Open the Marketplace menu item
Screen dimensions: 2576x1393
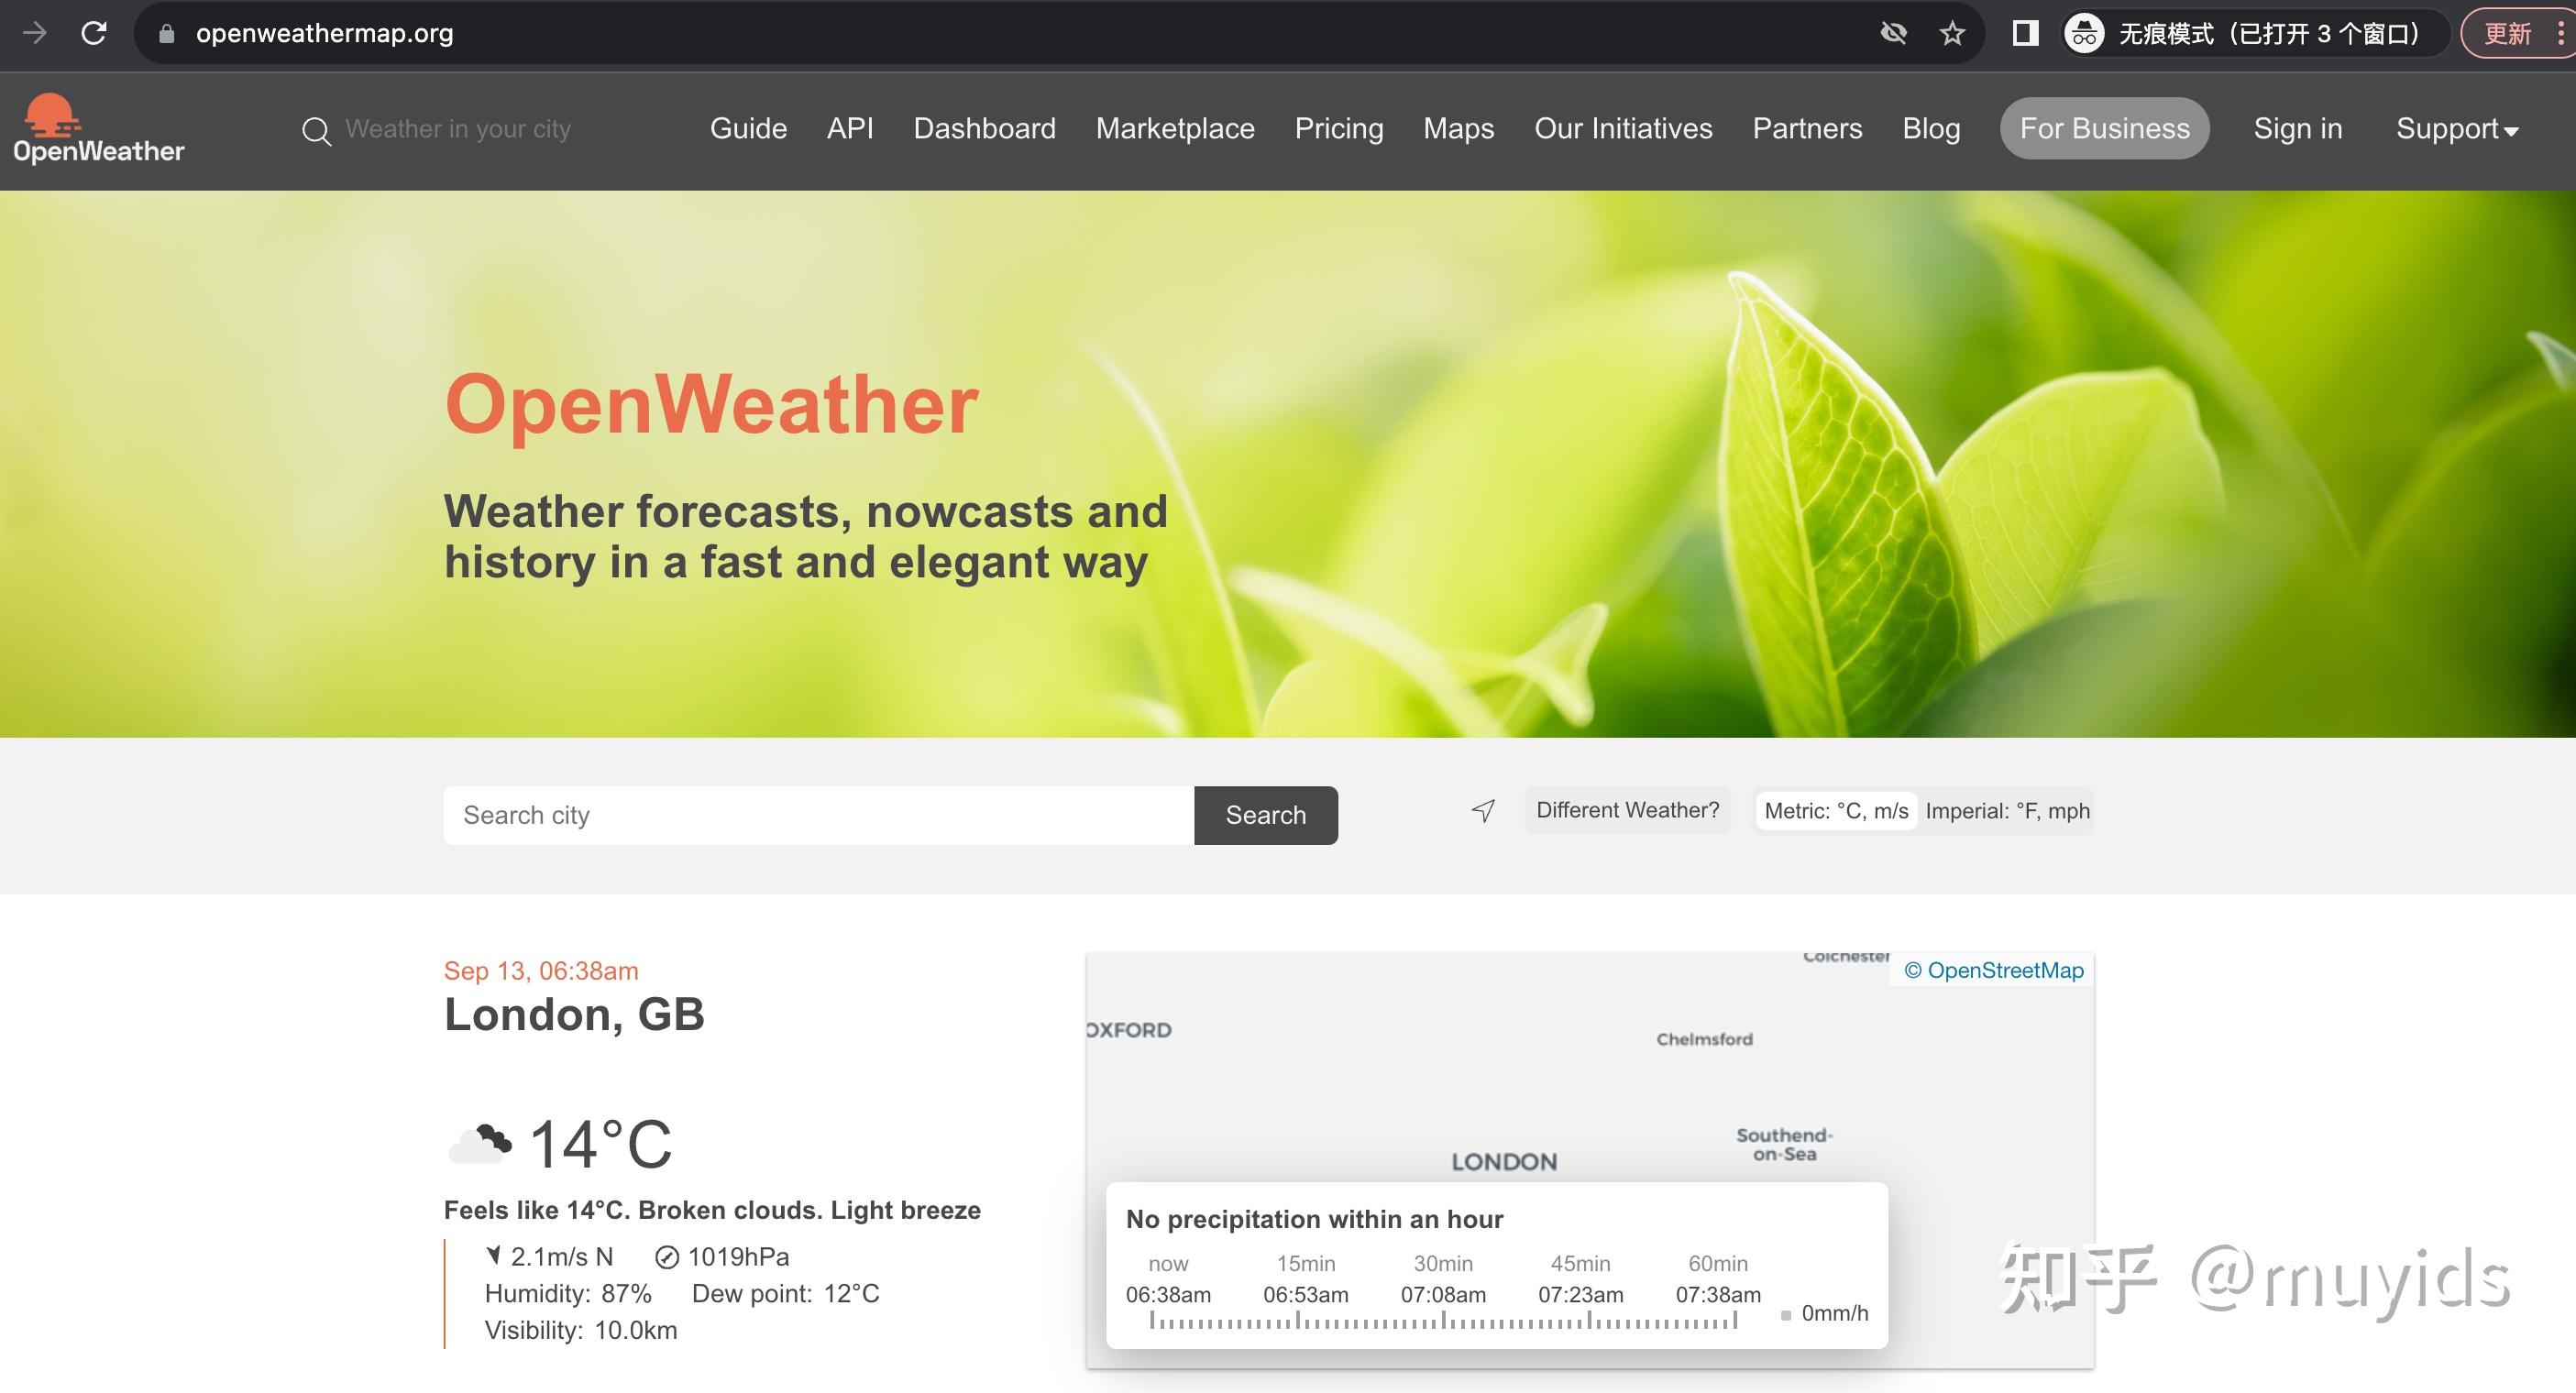click(x=1175, y=128)
